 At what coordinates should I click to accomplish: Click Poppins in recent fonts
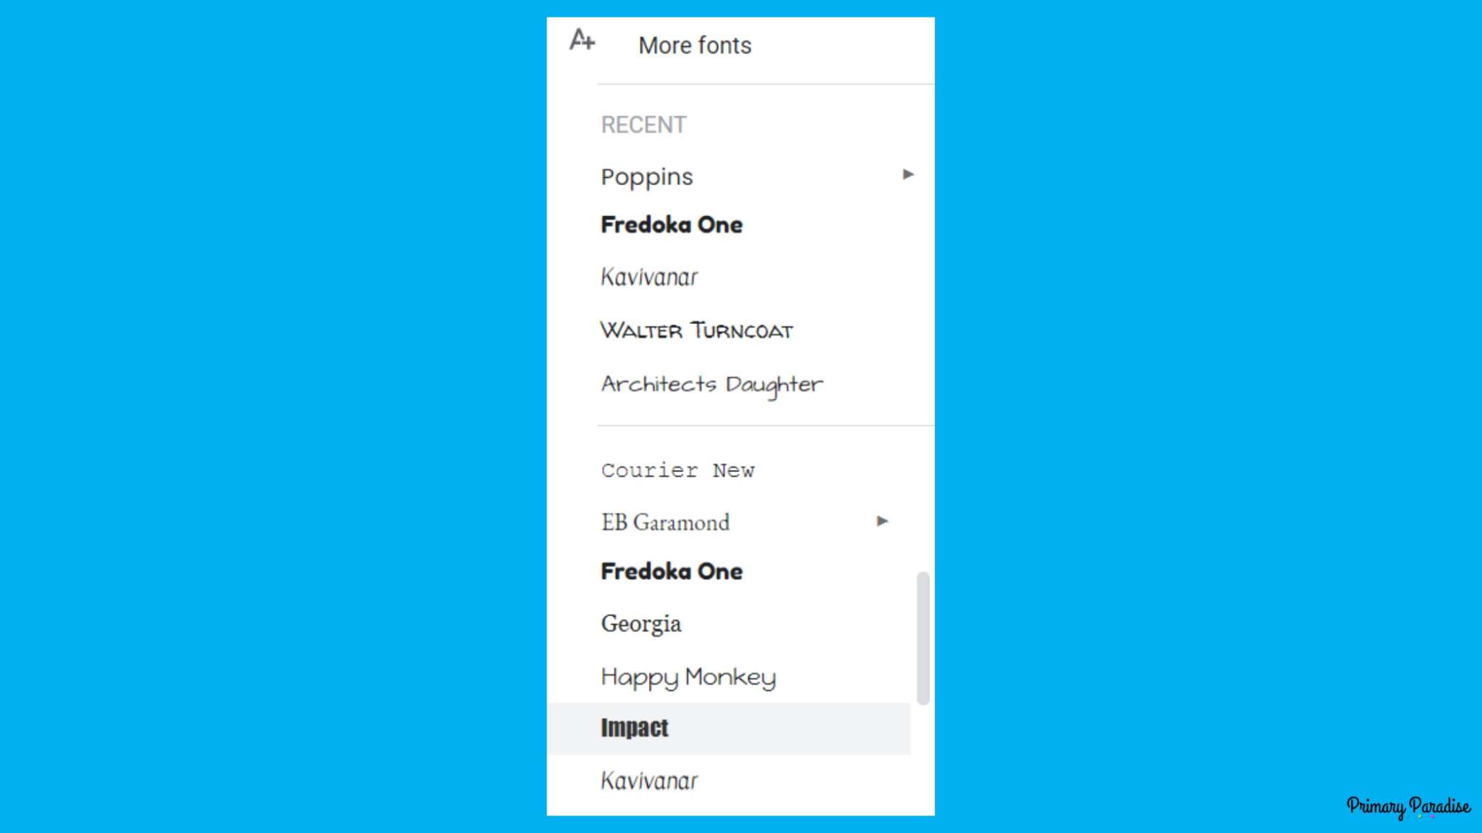pyautogui.click(x=646, y=176)
